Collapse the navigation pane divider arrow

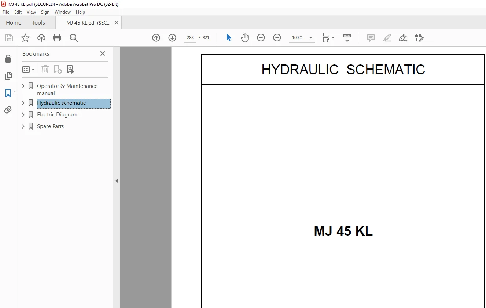coord(117,181)
